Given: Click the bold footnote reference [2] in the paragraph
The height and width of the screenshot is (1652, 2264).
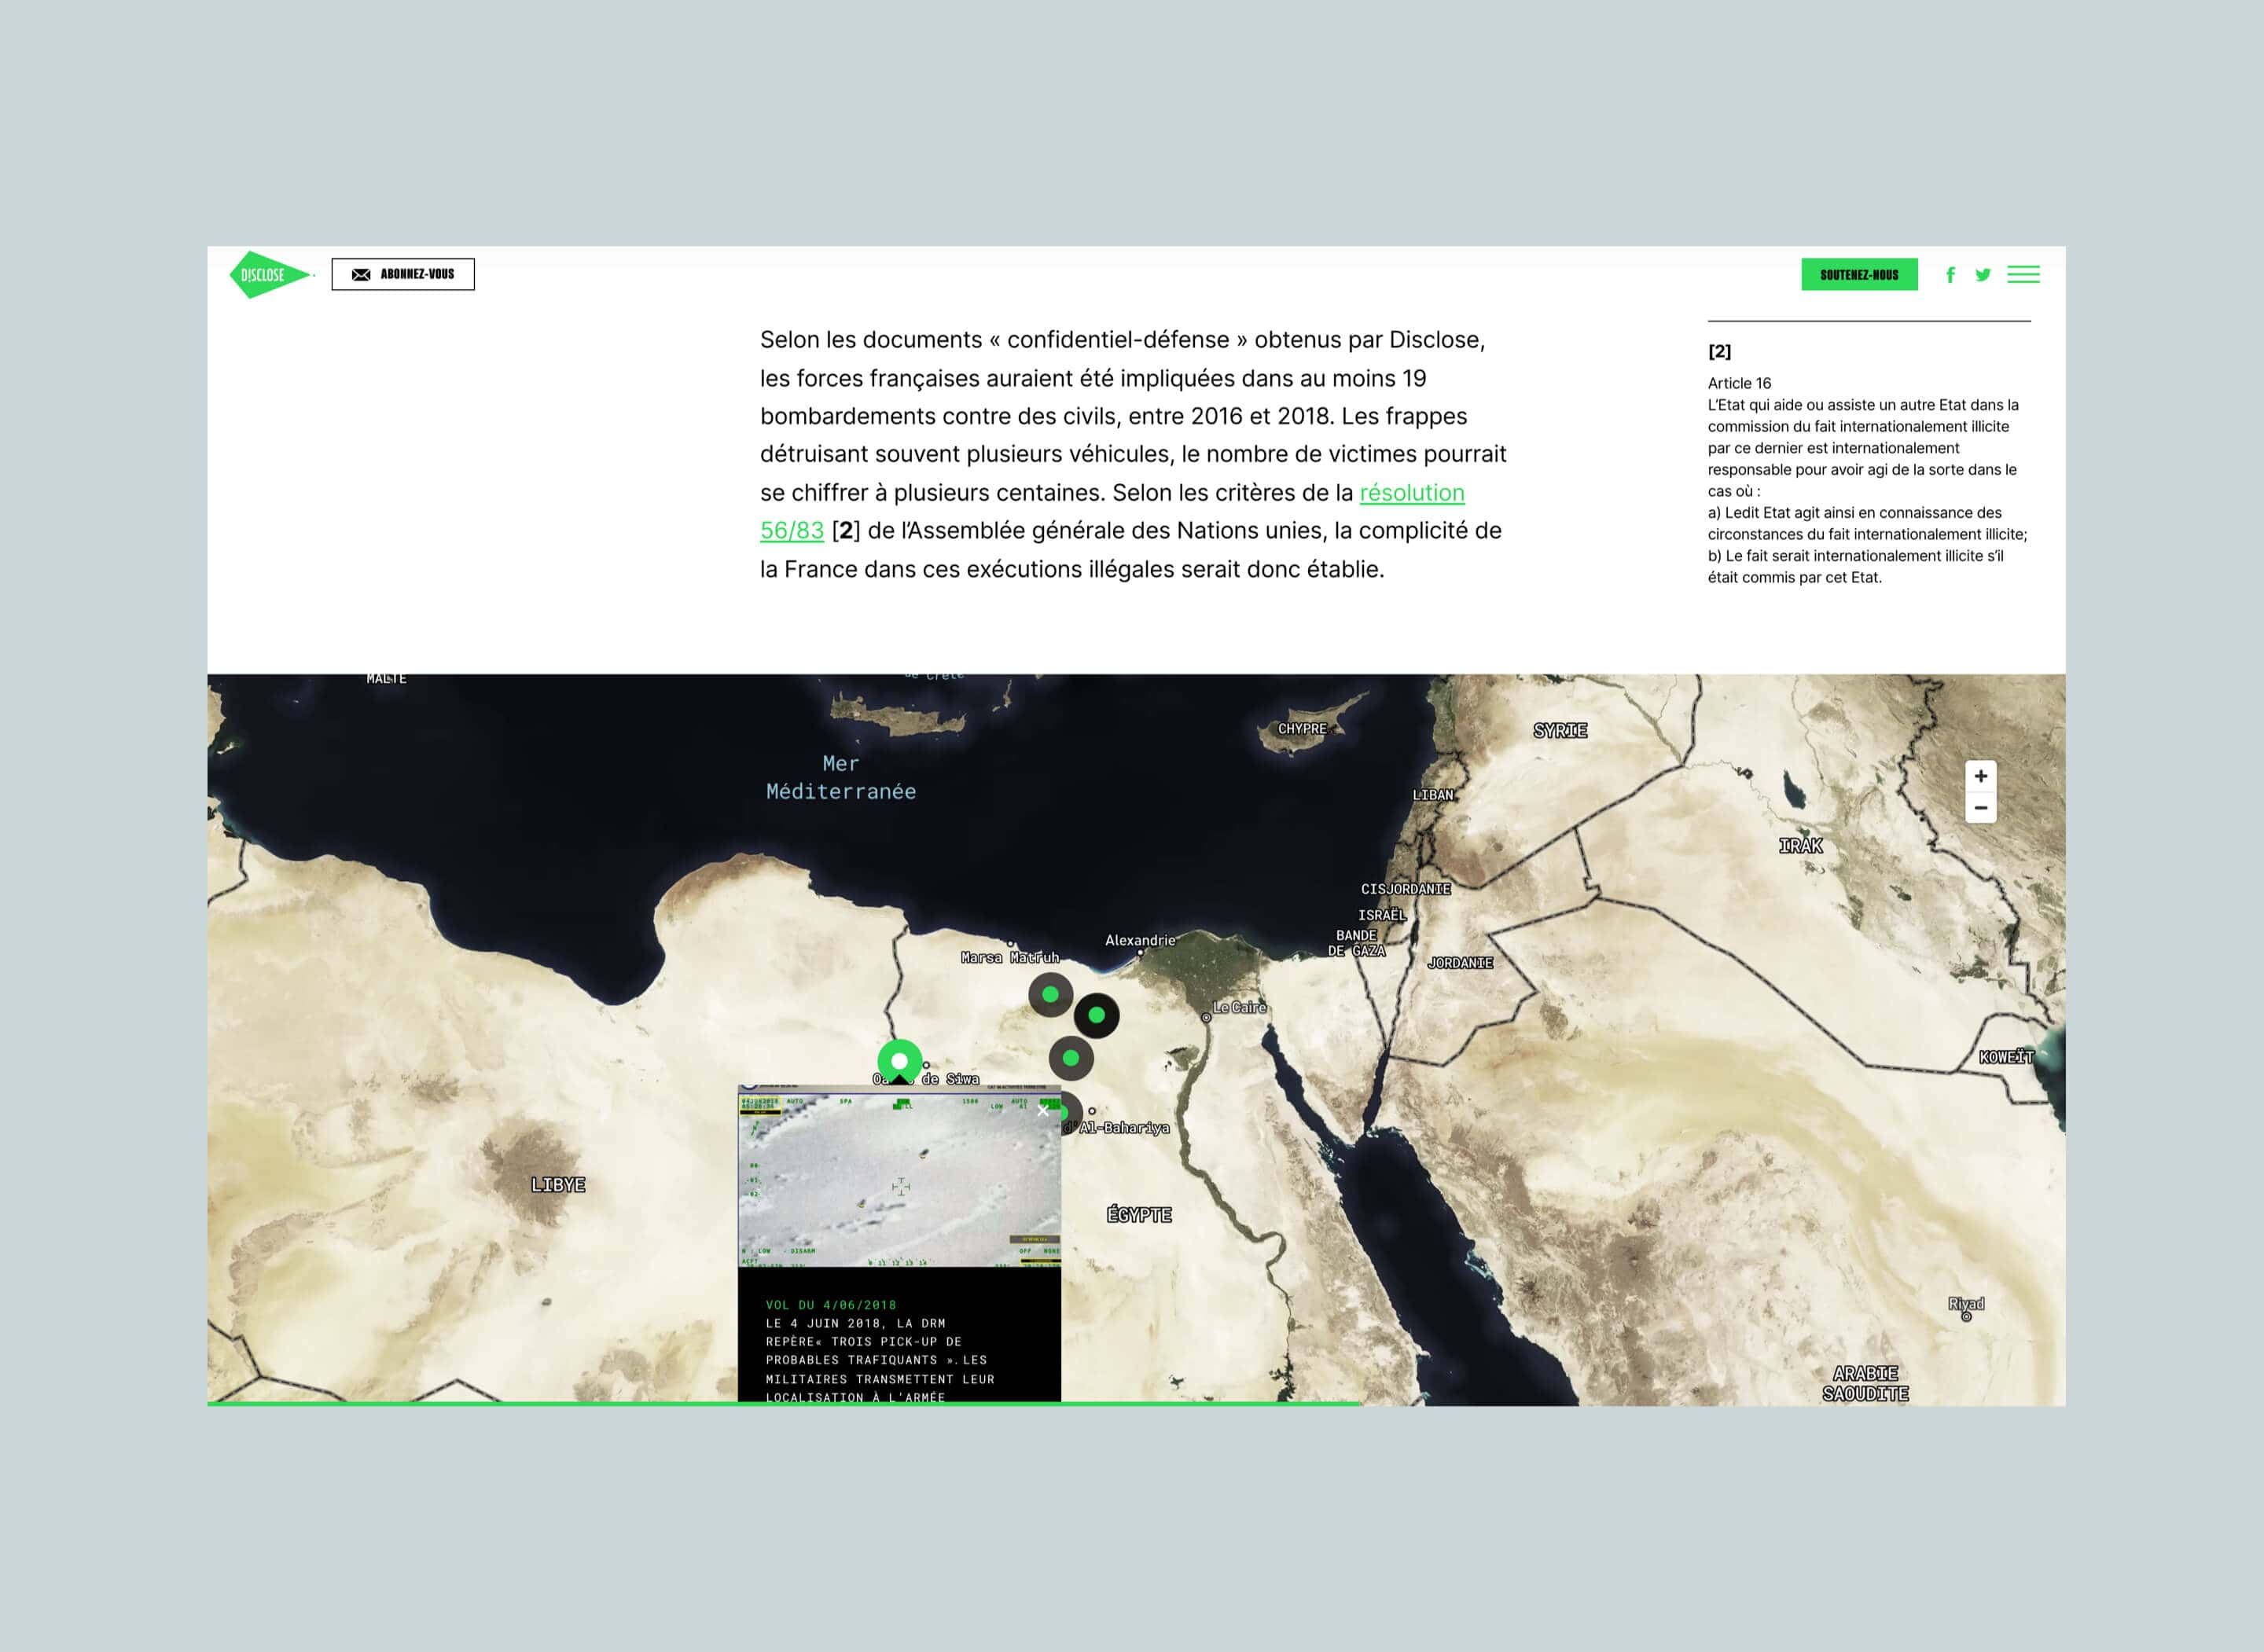Looking at the screenshot, I should click(846, 531).
